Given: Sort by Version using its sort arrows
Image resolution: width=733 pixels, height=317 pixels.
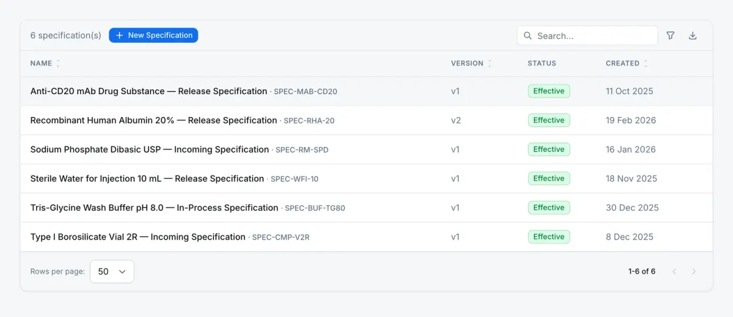Looking at the screenshot, I should (x=490, y=64).
